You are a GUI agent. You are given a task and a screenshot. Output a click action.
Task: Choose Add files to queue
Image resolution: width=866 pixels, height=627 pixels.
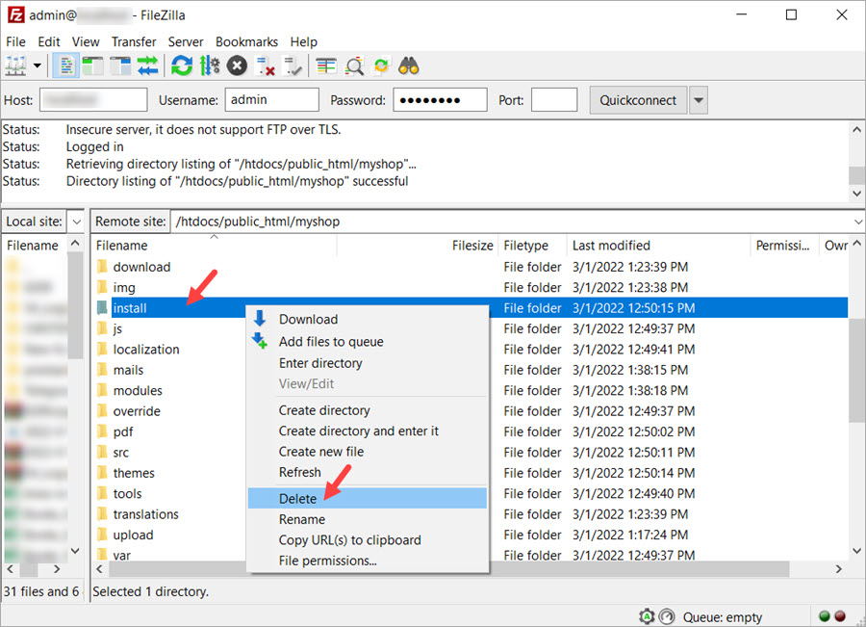tap(368, 342)
